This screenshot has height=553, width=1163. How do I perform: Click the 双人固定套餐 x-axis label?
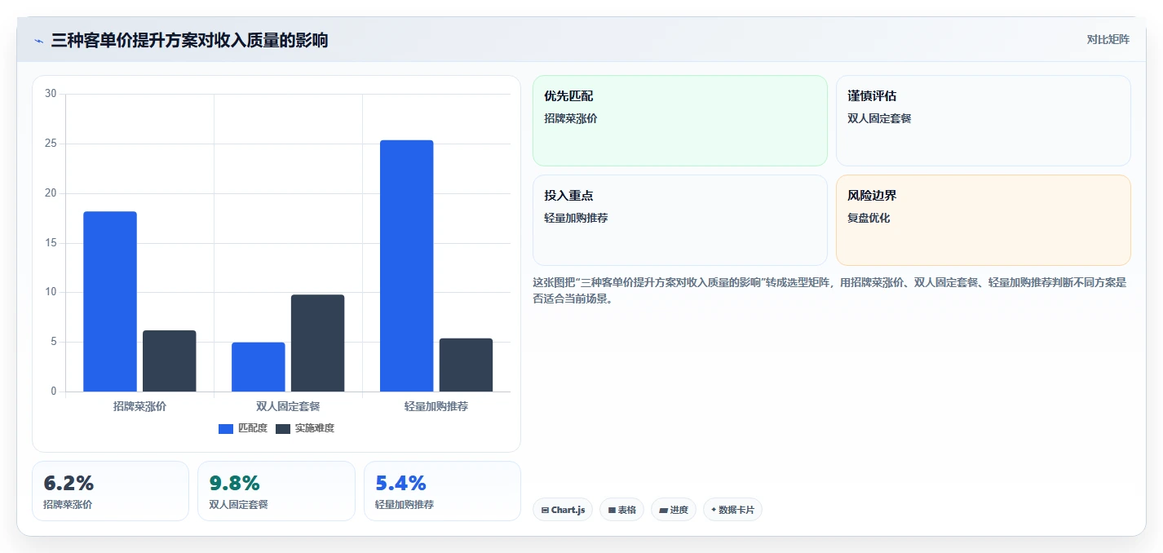[x=288, y=406]
